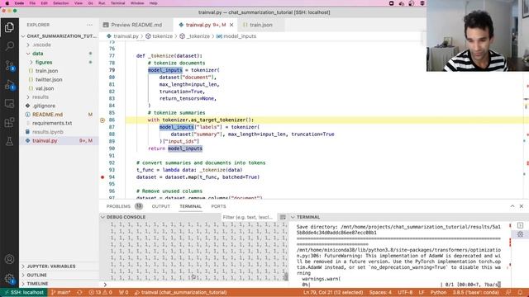Viewport: 529px width, 297px height.
Task: Click Python language mode in status bar
Action: click(438, 292)
